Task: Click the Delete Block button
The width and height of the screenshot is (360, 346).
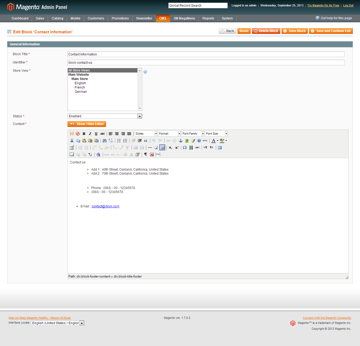Action: [x=266, y=31]
